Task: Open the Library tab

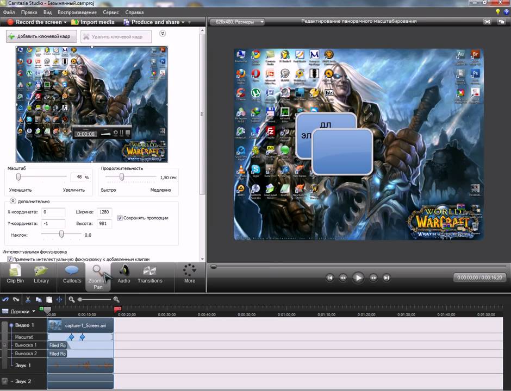Action: click(41, 274)
